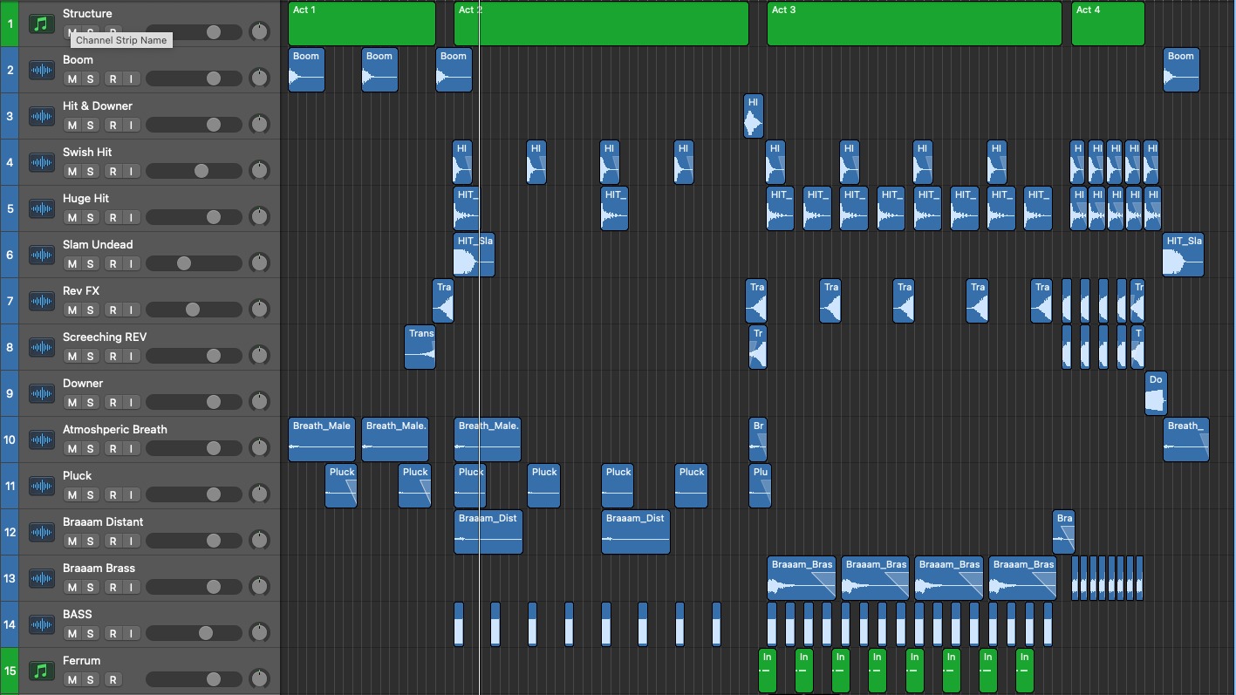The image size is (1236, 695).
Task: Click the Atmoshperic Breath volume slider
Action: click(194, 448)
